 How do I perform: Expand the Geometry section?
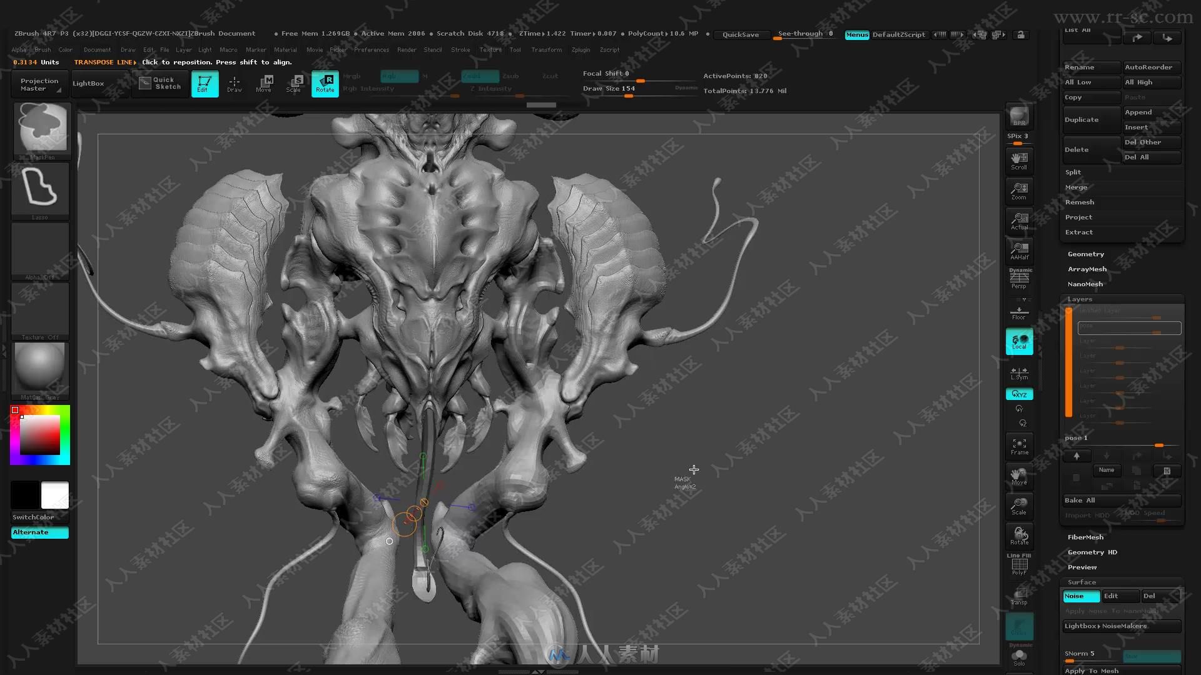(1086, 254)
